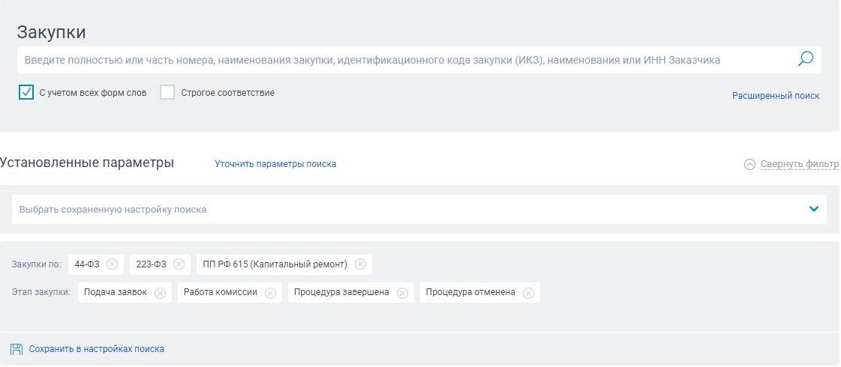This screenshot has height=367, width=841.
Task: Remove the 44-ФЗ filter chip
Action: [112, 264]
